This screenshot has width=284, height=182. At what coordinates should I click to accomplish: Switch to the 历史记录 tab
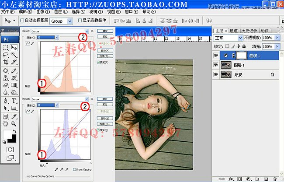250,31
